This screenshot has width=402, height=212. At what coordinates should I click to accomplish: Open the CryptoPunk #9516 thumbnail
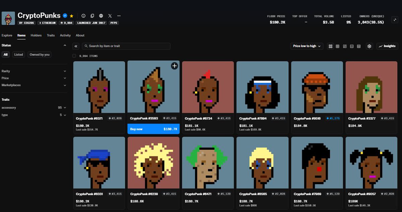click(317, 87)
